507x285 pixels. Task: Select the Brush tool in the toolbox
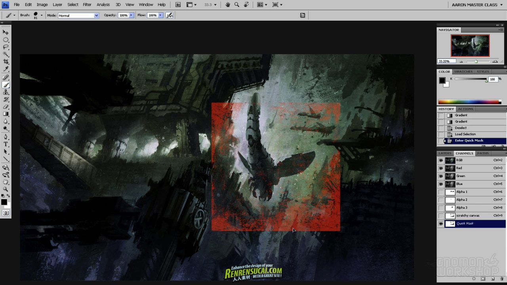click(x=6, y=85)
